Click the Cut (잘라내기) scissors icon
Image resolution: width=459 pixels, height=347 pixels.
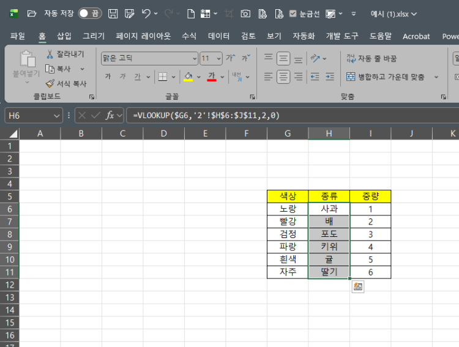click(50, 54)
